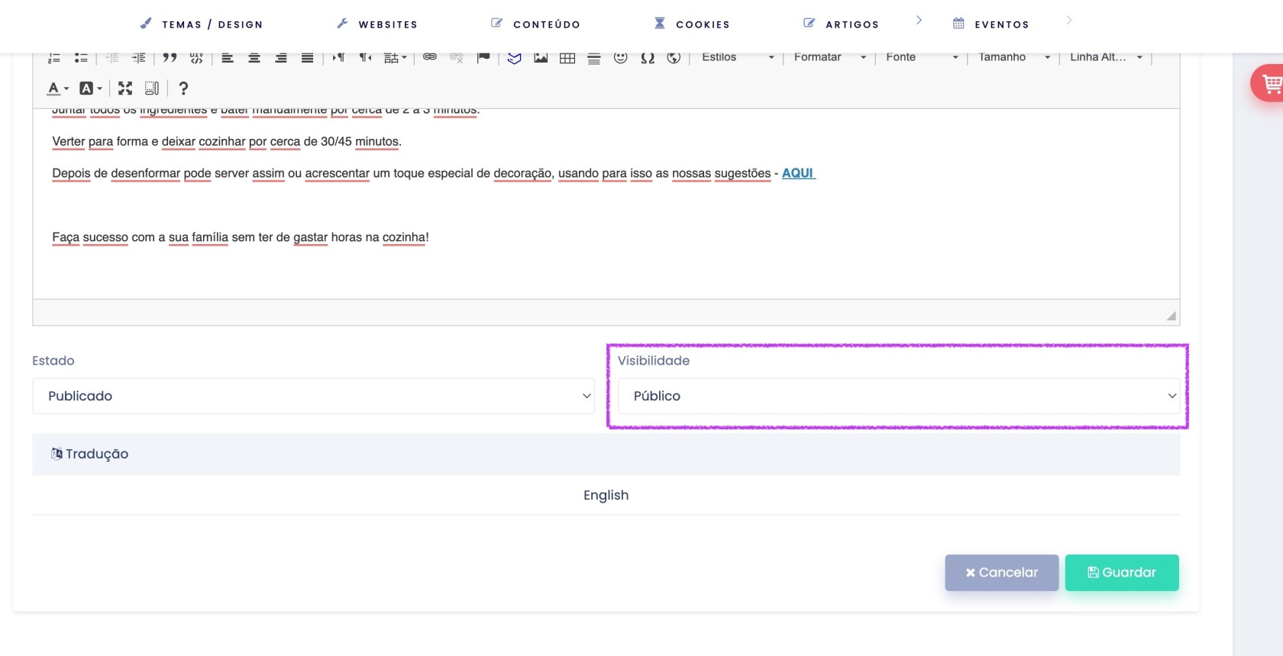Screen dimensions: 1283x656
Task: Open the Cookies menu
Action: [692, 24]
